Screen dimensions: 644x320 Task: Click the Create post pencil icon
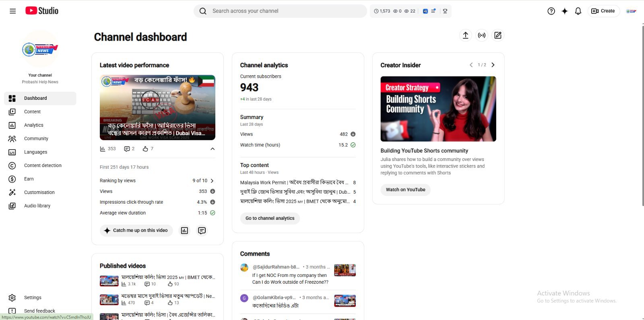[x=498, y=35]
